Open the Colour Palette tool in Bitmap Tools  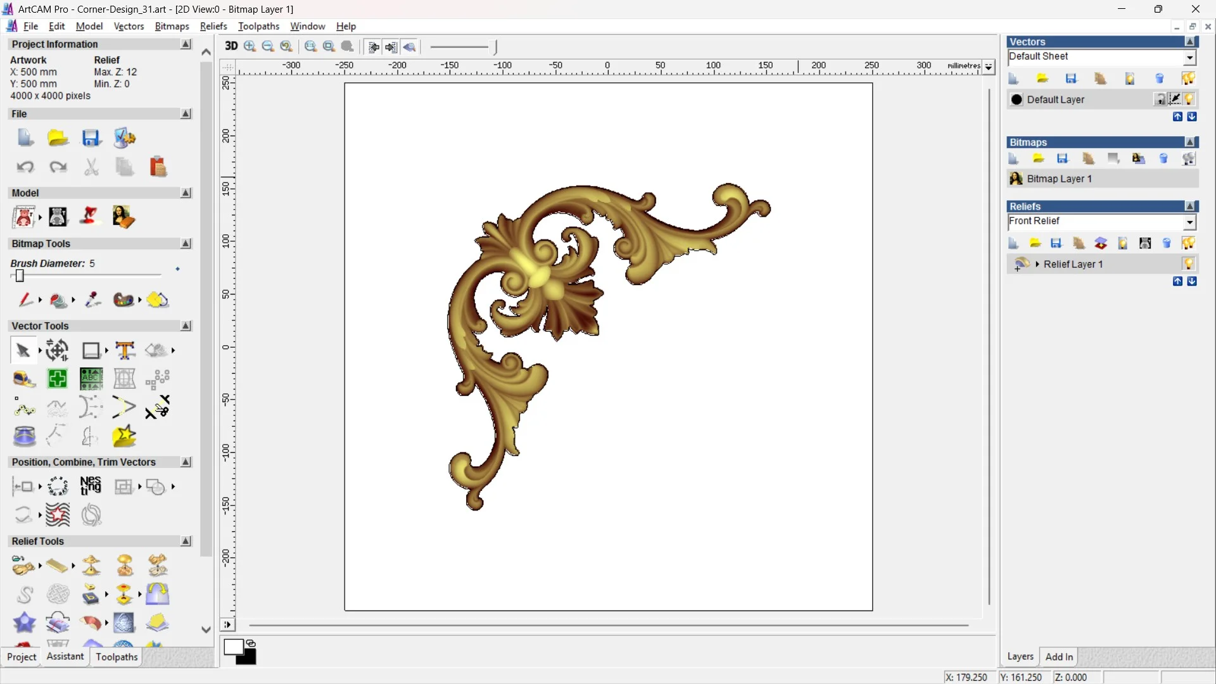point(125,300)
